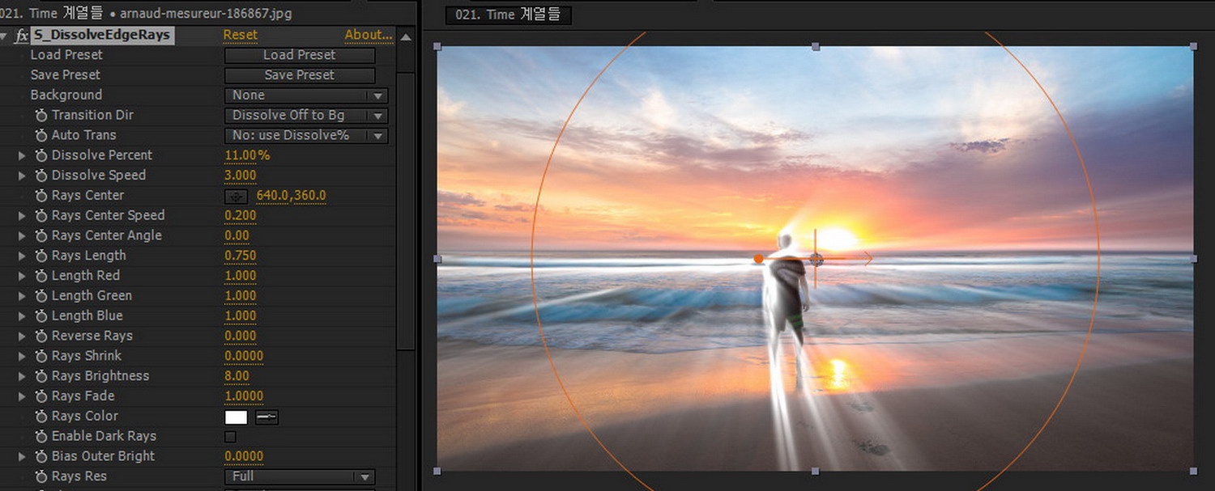Toggle the Length Blue stopwatch
Viewport: 1215px width, 491px height.
coord(40,316)
